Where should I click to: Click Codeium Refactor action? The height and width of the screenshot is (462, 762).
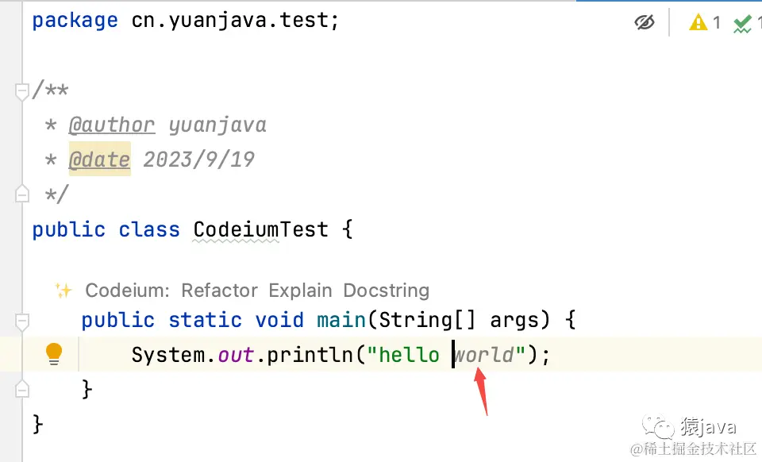219,291
